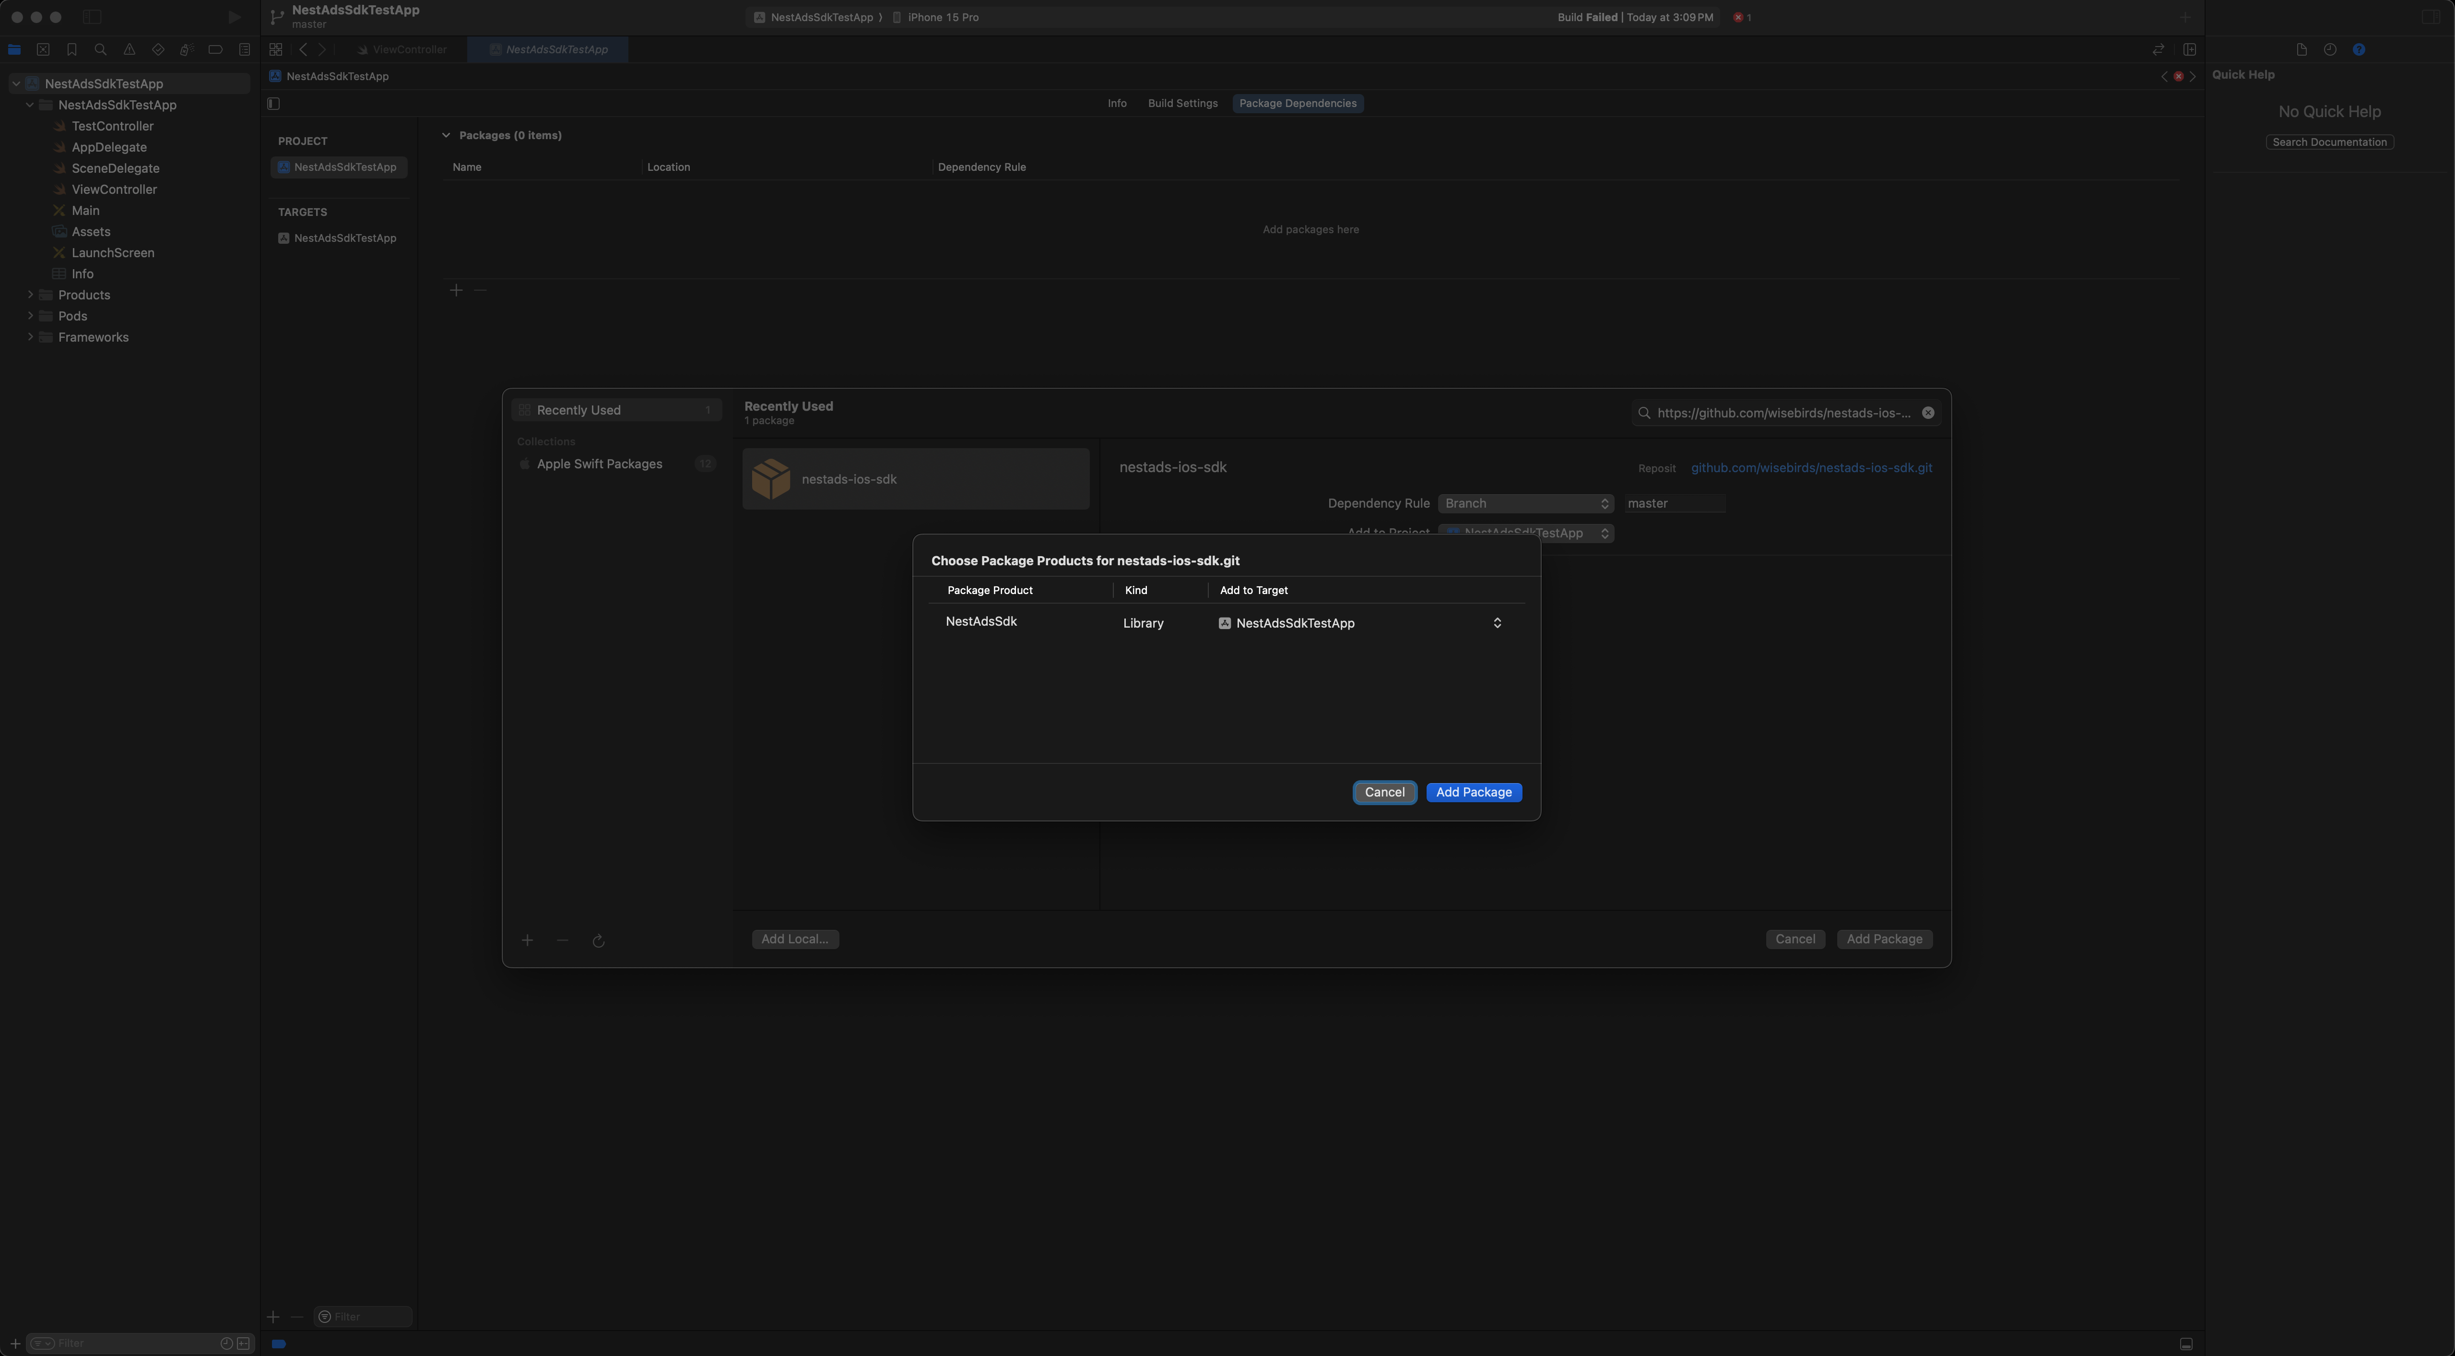Image resolution: width=2455 pixels, height=1356 pixels.
Task: Collapse the Packages section disclosure triangle
Action: tap(445, 135)
